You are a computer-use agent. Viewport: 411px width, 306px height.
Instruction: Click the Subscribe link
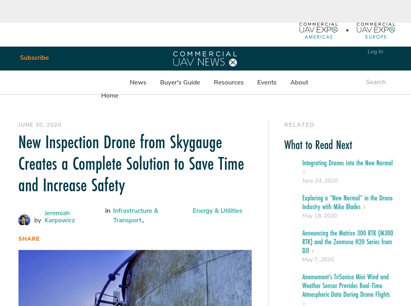pos(34,58)
